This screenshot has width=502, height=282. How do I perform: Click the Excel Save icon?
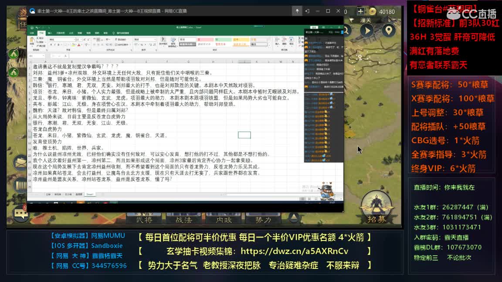[32, 28]
